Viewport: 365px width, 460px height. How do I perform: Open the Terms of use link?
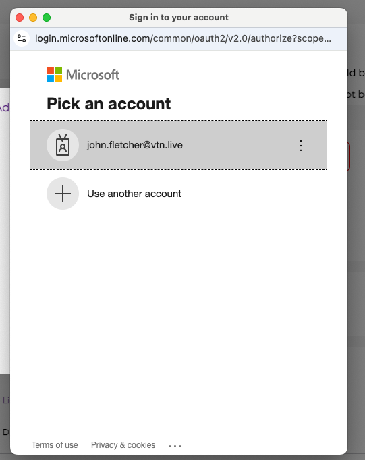pos(55,445)
